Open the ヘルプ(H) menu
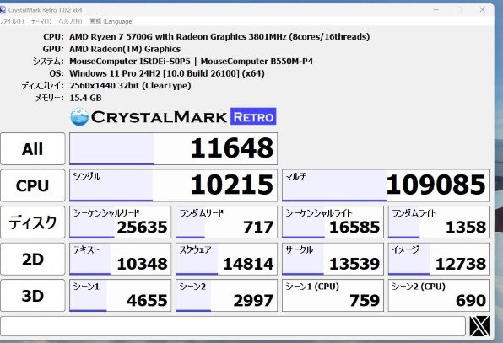This screenshot has height=343, width=503. (70, 21)
